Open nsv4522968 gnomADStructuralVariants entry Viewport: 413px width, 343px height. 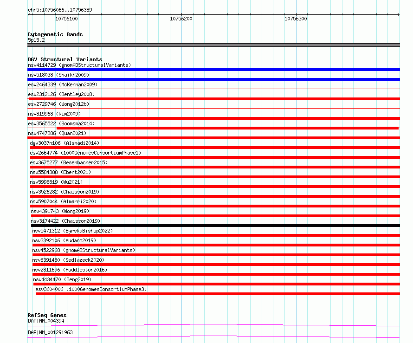click(84, 250)
